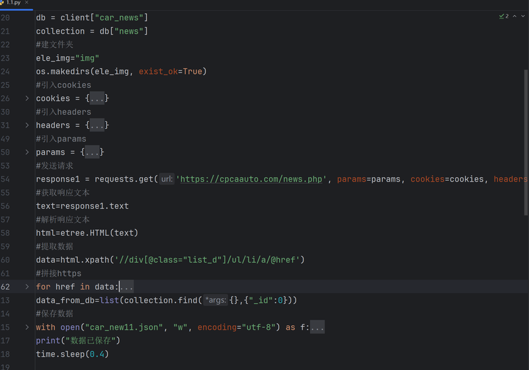
Task: Click the '*args:' inlay hint in collection.find
Action: tap(216, 300)
